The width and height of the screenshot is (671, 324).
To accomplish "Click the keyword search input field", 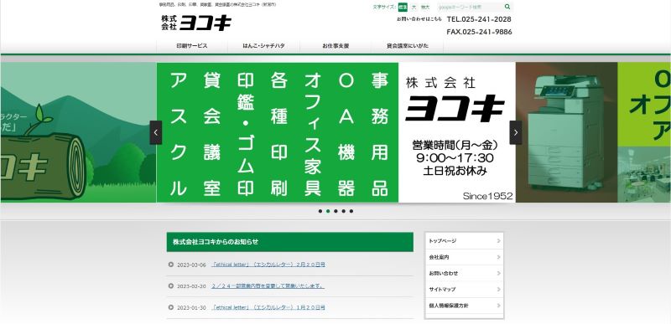I will (470, 7).
